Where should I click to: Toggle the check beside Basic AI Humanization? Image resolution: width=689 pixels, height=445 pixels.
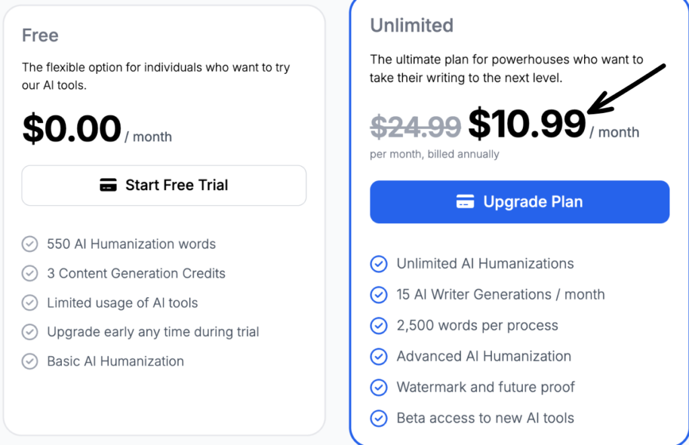pyautogui.click(x=30, y=361)
